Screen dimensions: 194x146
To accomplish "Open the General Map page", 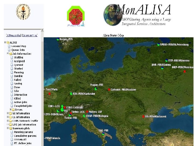I will 19,46.
